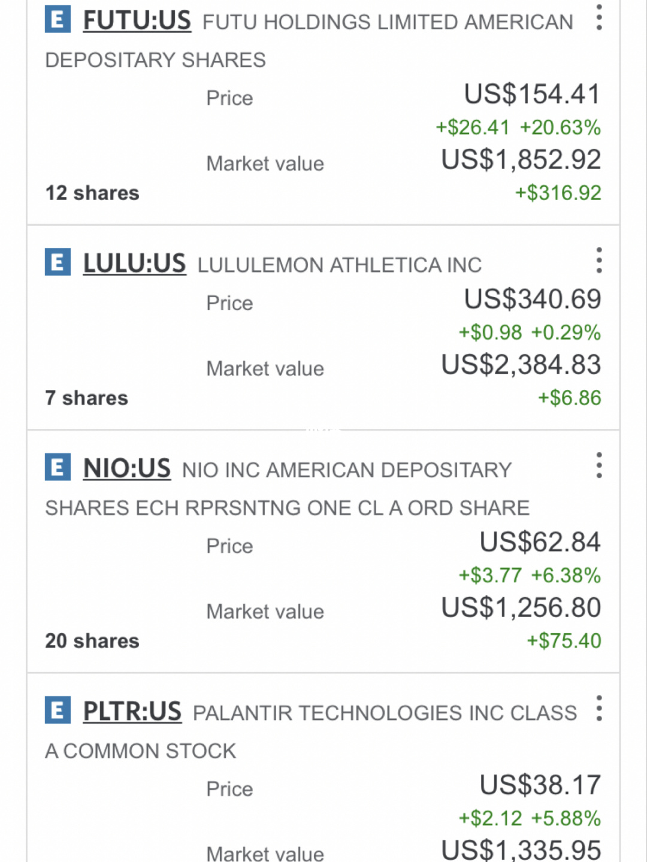Open the FUTU:US ticker link
The width and height of the screenshot is (647, 862).
[137, 21]
